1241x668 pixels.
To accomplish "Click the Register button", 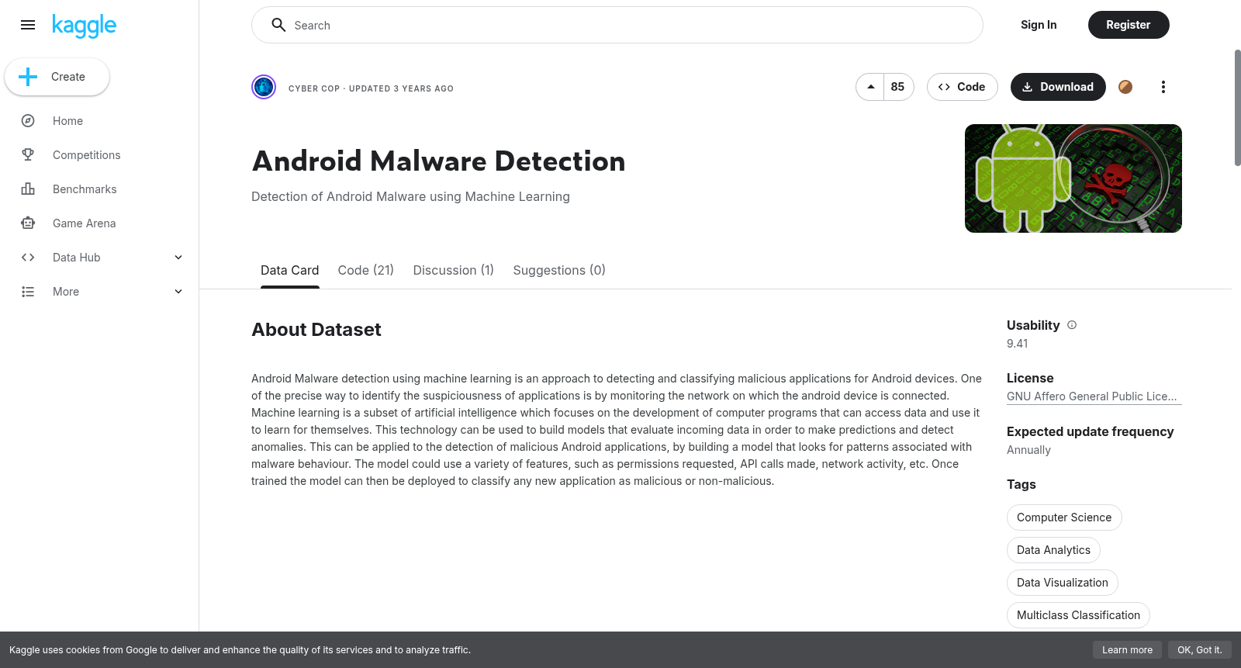I will pyautogui.click(x=1129, y=25).
